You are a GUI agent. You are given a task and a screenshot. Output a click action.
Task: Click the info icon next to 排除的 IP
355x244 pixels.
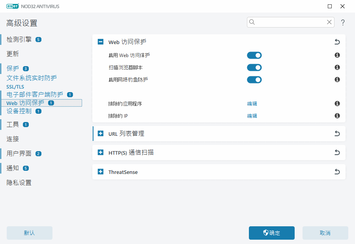[x=337, y=116]
